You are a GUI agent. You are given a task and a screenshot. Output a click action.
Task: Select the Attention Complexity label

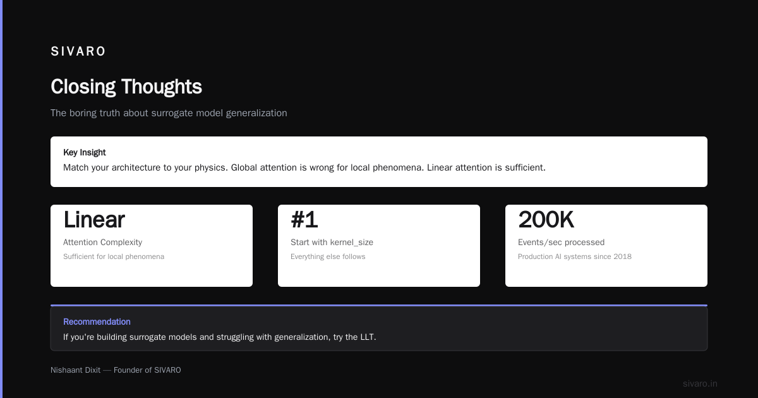tap(102, 242)
